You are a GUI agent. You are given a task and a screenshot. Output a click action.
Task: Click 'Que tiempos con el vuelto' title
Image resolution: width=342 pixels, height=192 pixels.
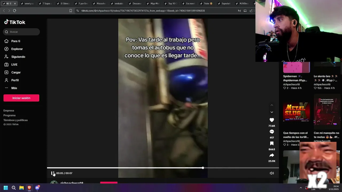(296, 135)
